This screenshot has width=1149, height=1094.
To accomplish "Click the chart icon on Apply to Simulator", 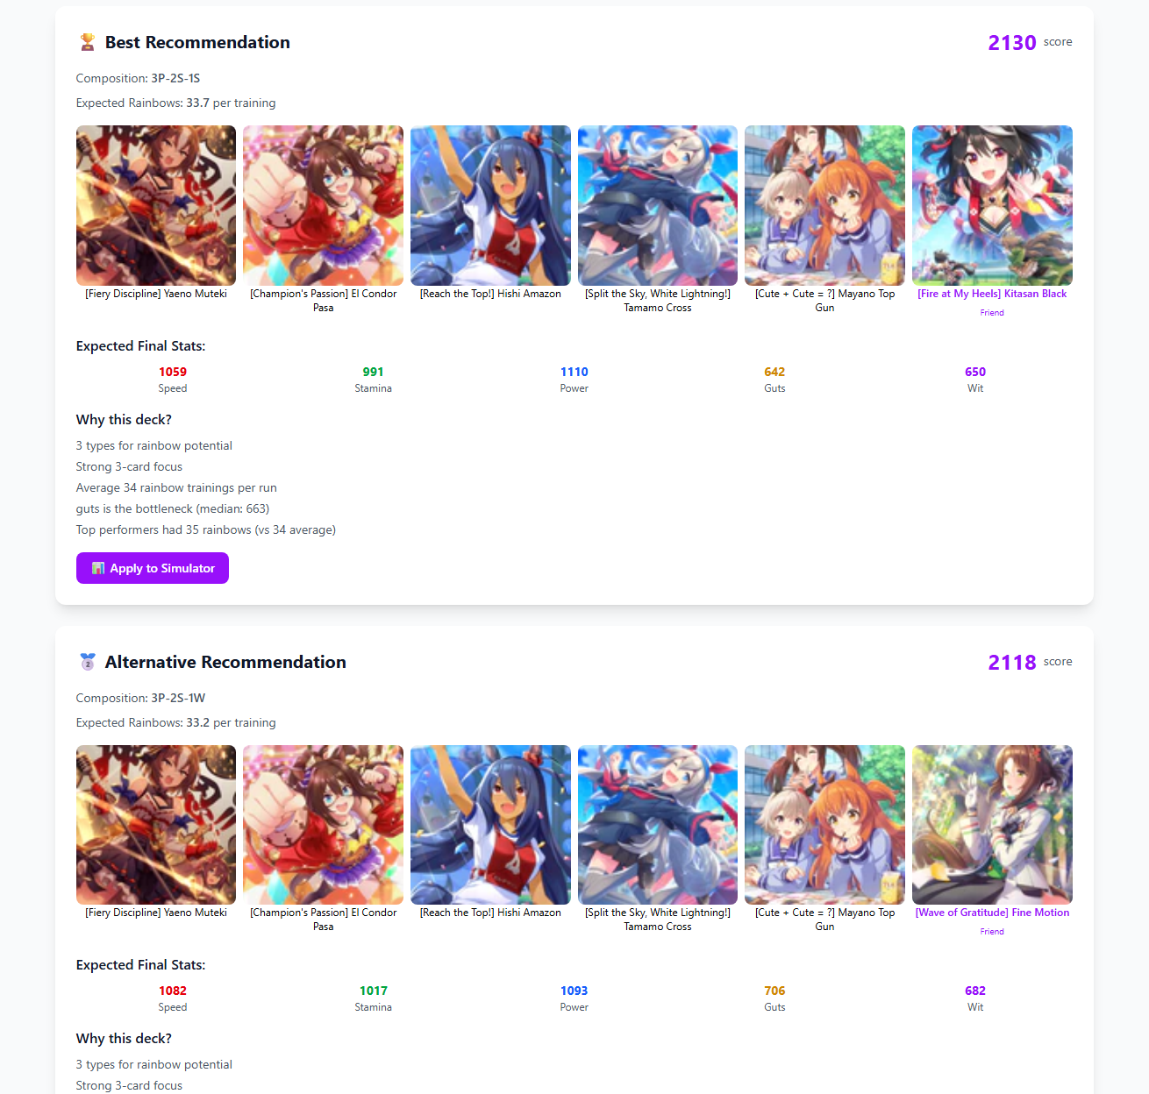I will pos(98,568).
